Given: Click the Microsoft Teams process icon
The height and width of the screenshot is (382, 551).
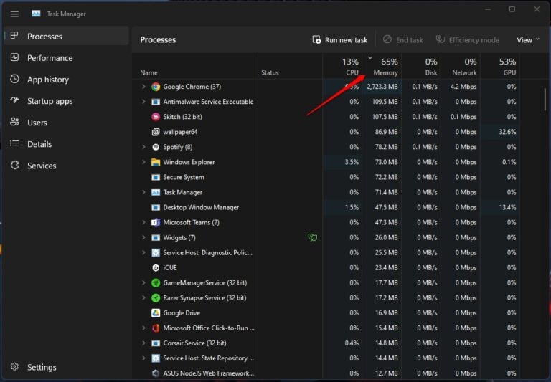Looking at the screenshot, I should 156,222.
